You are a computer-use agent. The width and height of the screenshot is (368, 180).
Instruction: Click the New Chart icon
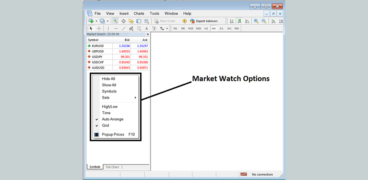(x=91, y=21)
